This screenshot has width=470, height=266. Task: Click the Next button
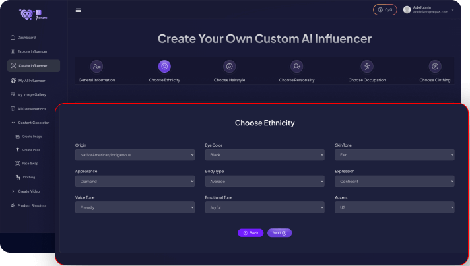[279, 233]
